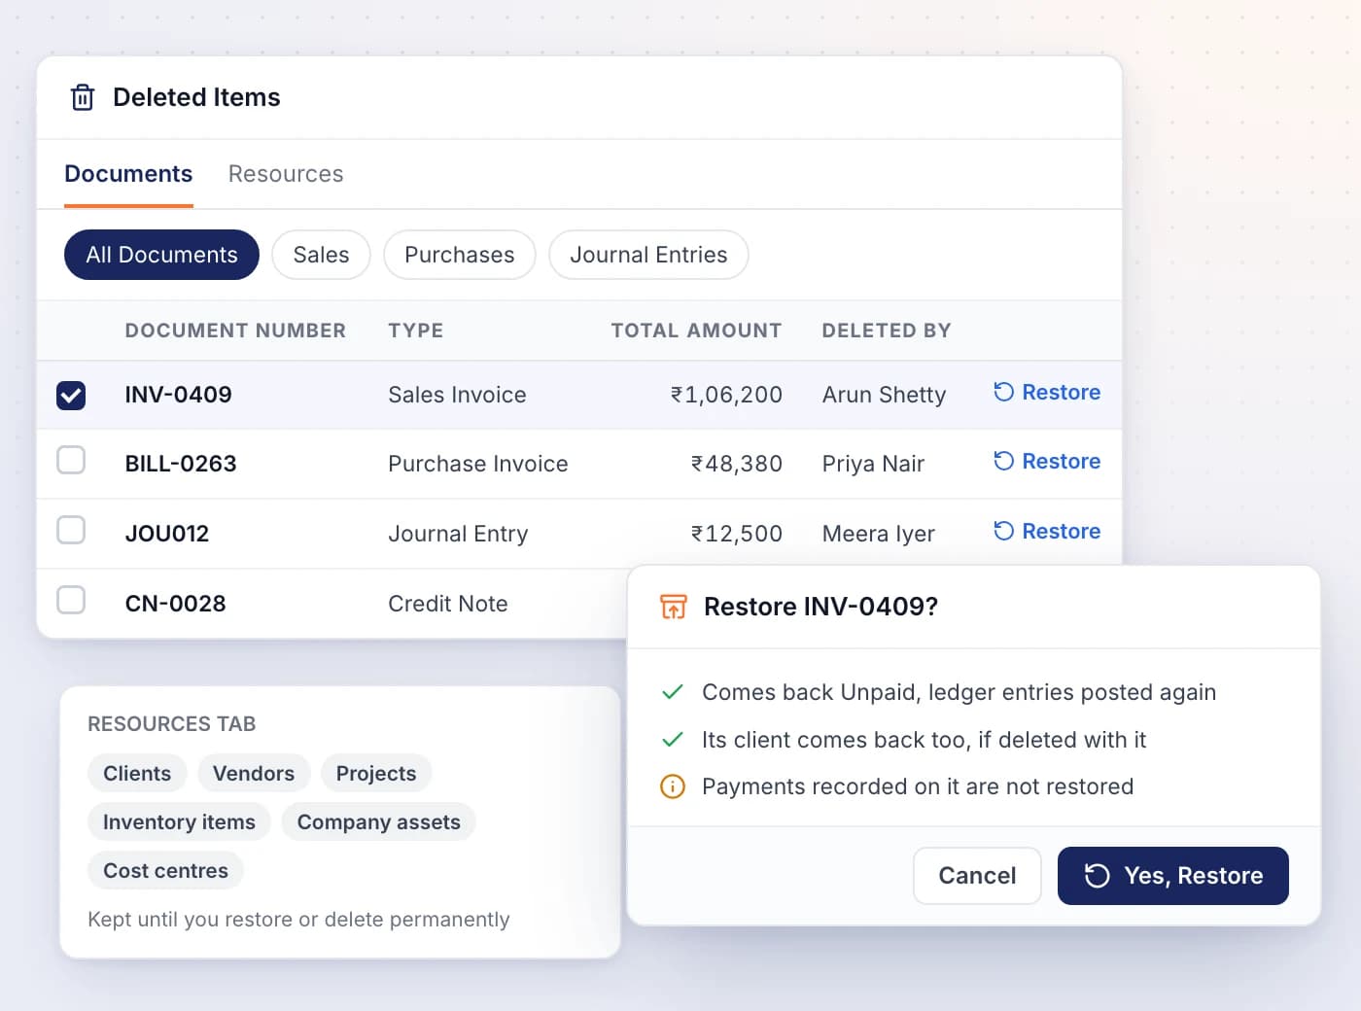1361x1011 pixels.
Task: Click the trash icon beside Deleted Items
Action: coord(83,97)
